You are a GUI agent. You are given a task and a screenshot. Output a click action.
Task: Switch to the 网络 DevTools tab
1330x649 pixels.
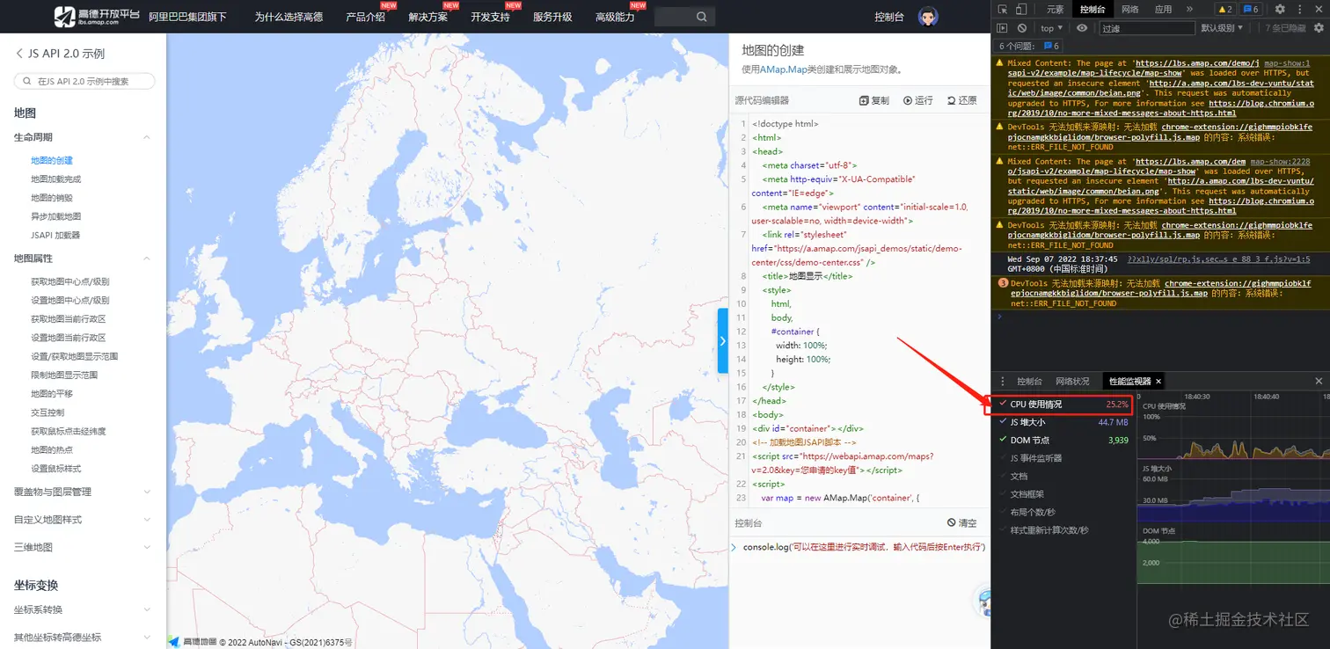click(1130, 9)
